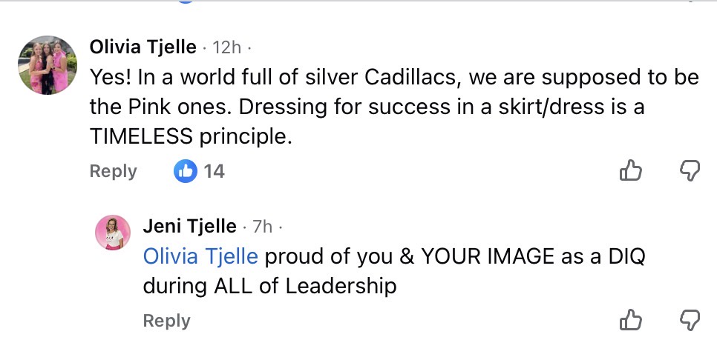Follow the blue Olivia Tjelle mention link
Screen dimensions: 717x357
[200, 256]
